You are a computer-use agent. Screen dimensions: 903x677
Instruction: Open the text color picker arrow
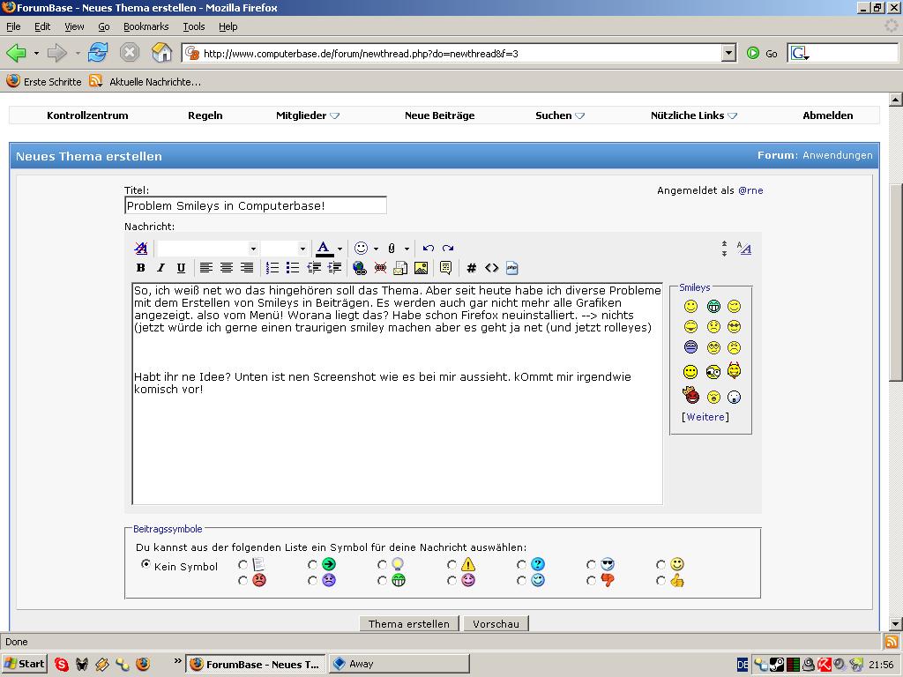[x=340, y=249]
